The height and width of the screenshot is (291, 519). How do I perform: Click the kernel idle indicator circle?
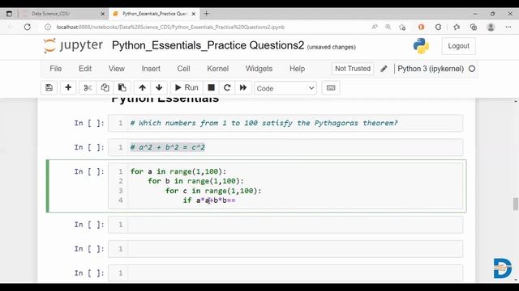(x=472, y=69)
